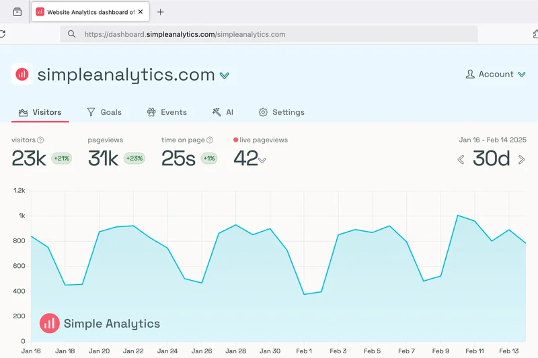Image resolution: width=538 pixels, height=358 pixels.
Task: Reload the page with the refresh icon
Action: (x=3, y=34)
